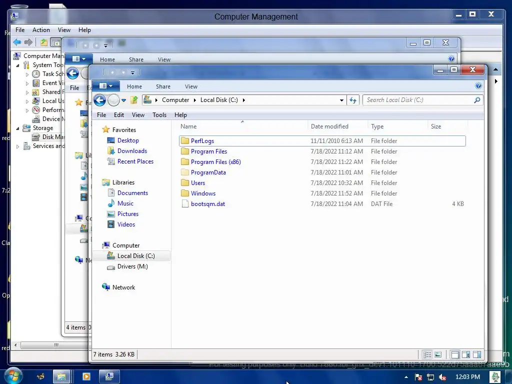Viewport: 512px width, 384px height.
Task: Select the Users folder icon
Action: click(x=185, y=183)
